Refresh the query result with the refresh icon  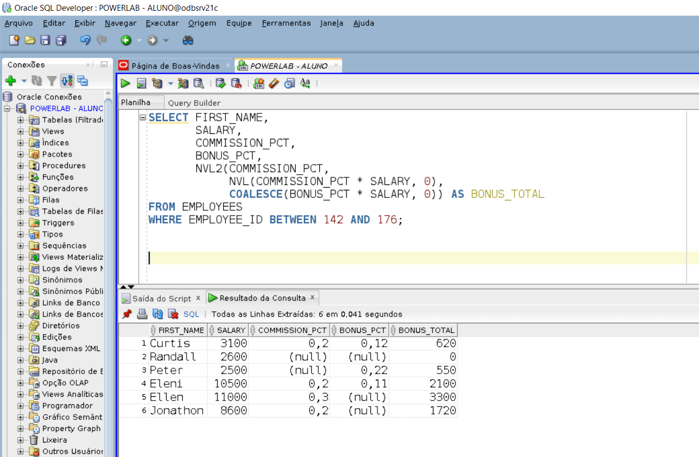[157, 314]
